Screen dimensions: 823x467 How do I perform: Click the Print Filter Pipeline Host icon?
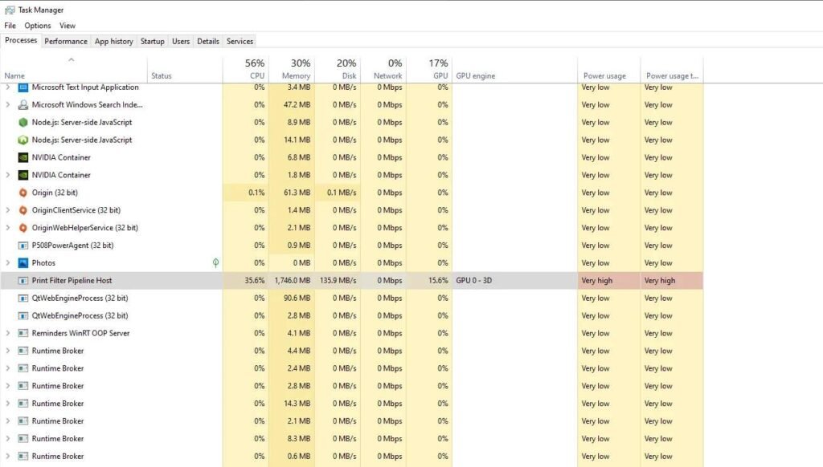pyautogui.click(x=22, y=280)
